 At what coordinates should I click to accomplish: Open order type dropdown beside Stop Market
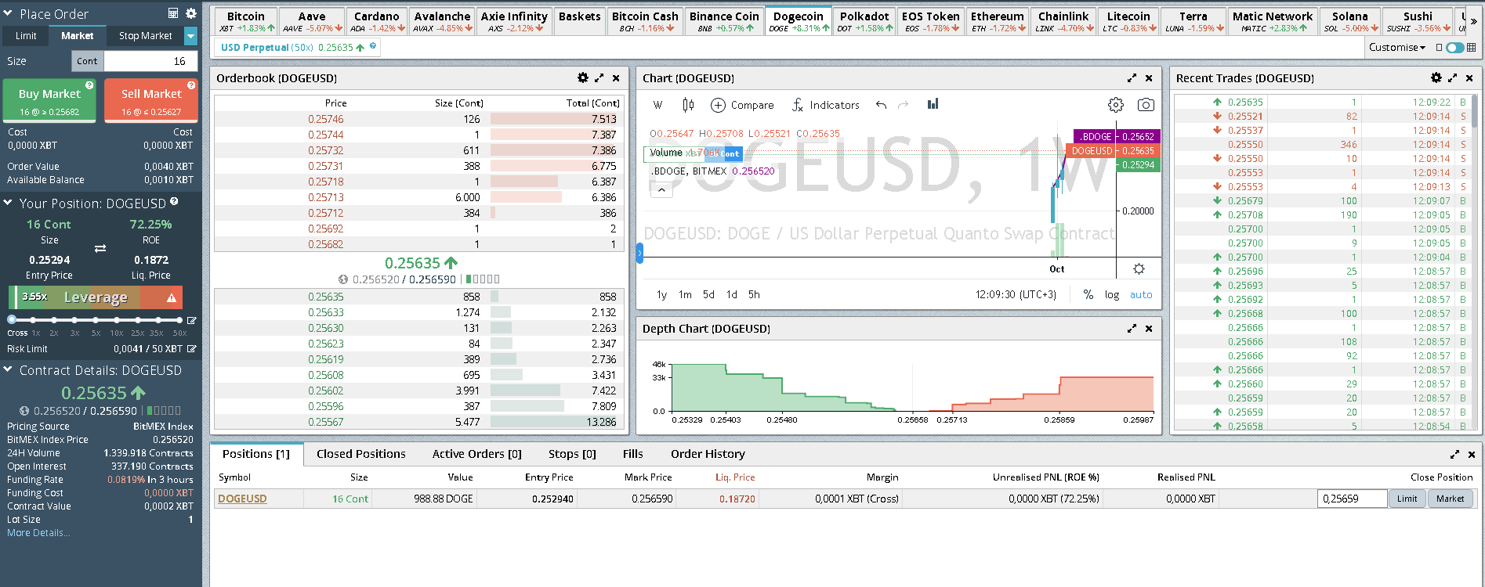coord(190,36)
